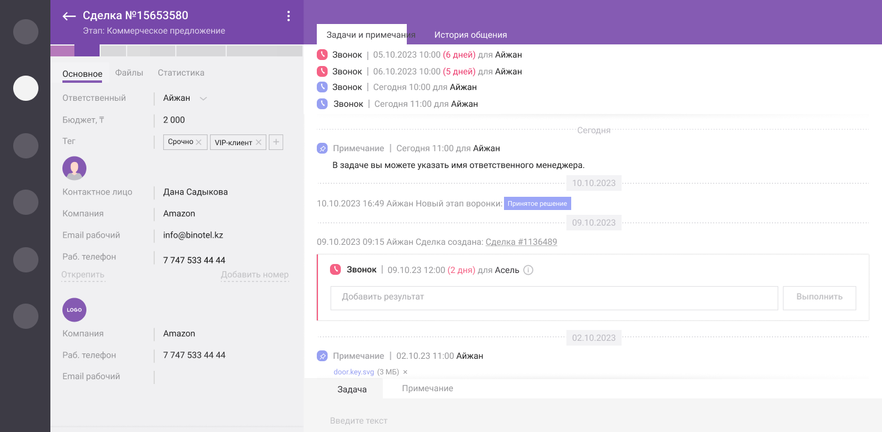Open the Файлы tab
882x432 pixels.
point(129,73)
